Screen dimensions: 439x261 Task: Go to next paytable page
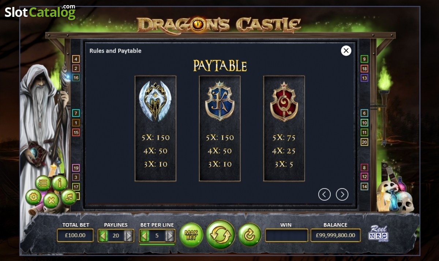coord(342,194)
